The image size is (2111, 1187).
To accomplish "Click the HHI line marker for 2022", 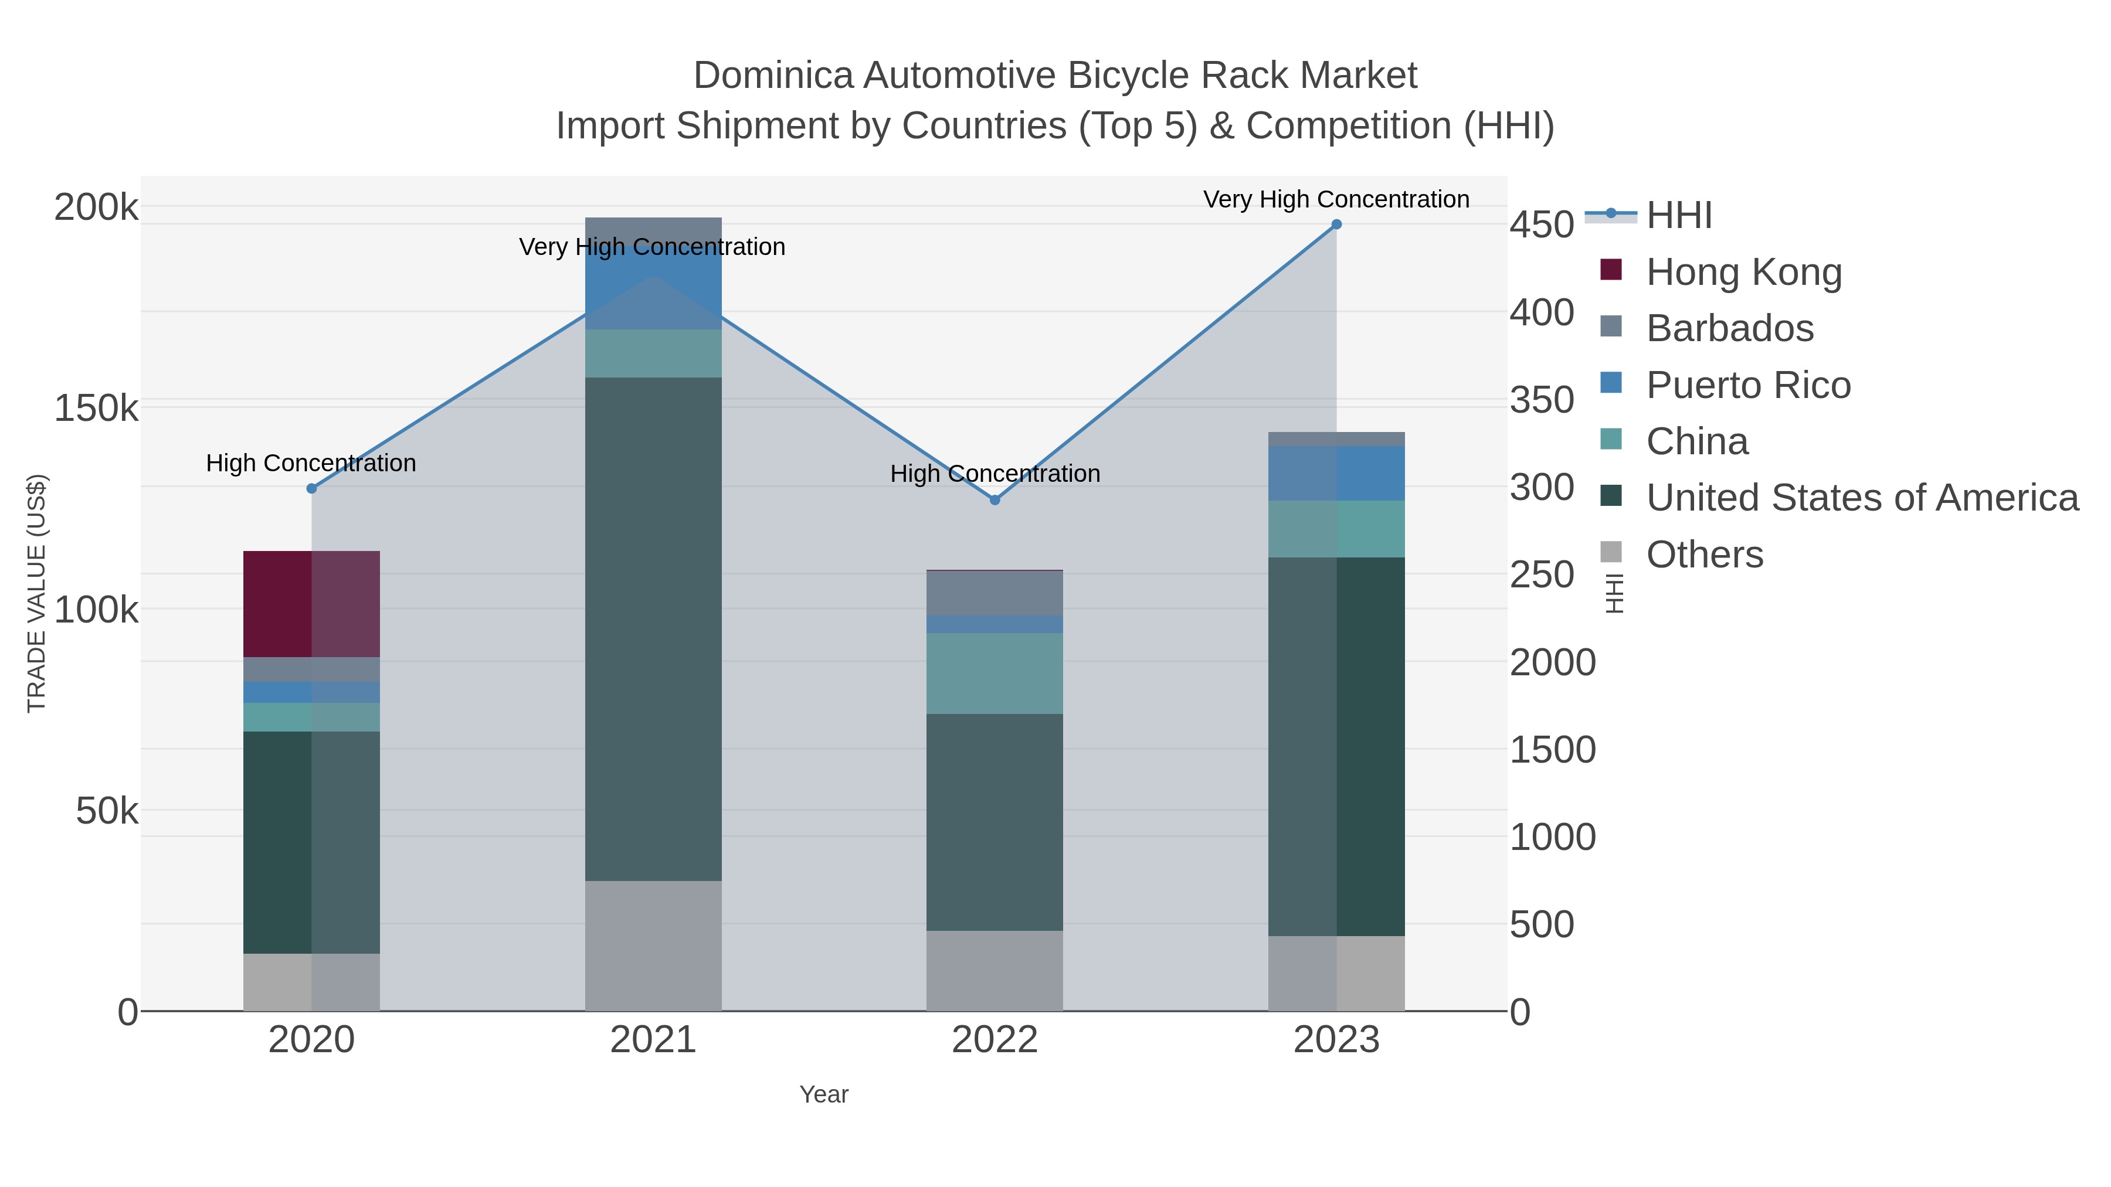I will click(995, 499).
